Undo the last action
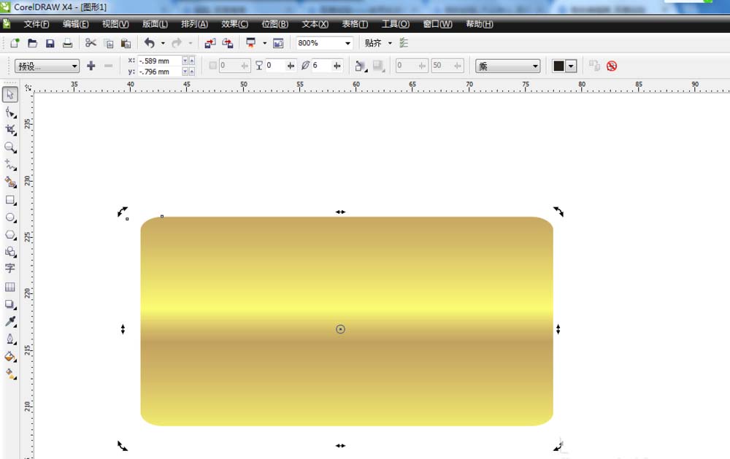This screenshot has width=730, height=459. (x=150, y=43)
